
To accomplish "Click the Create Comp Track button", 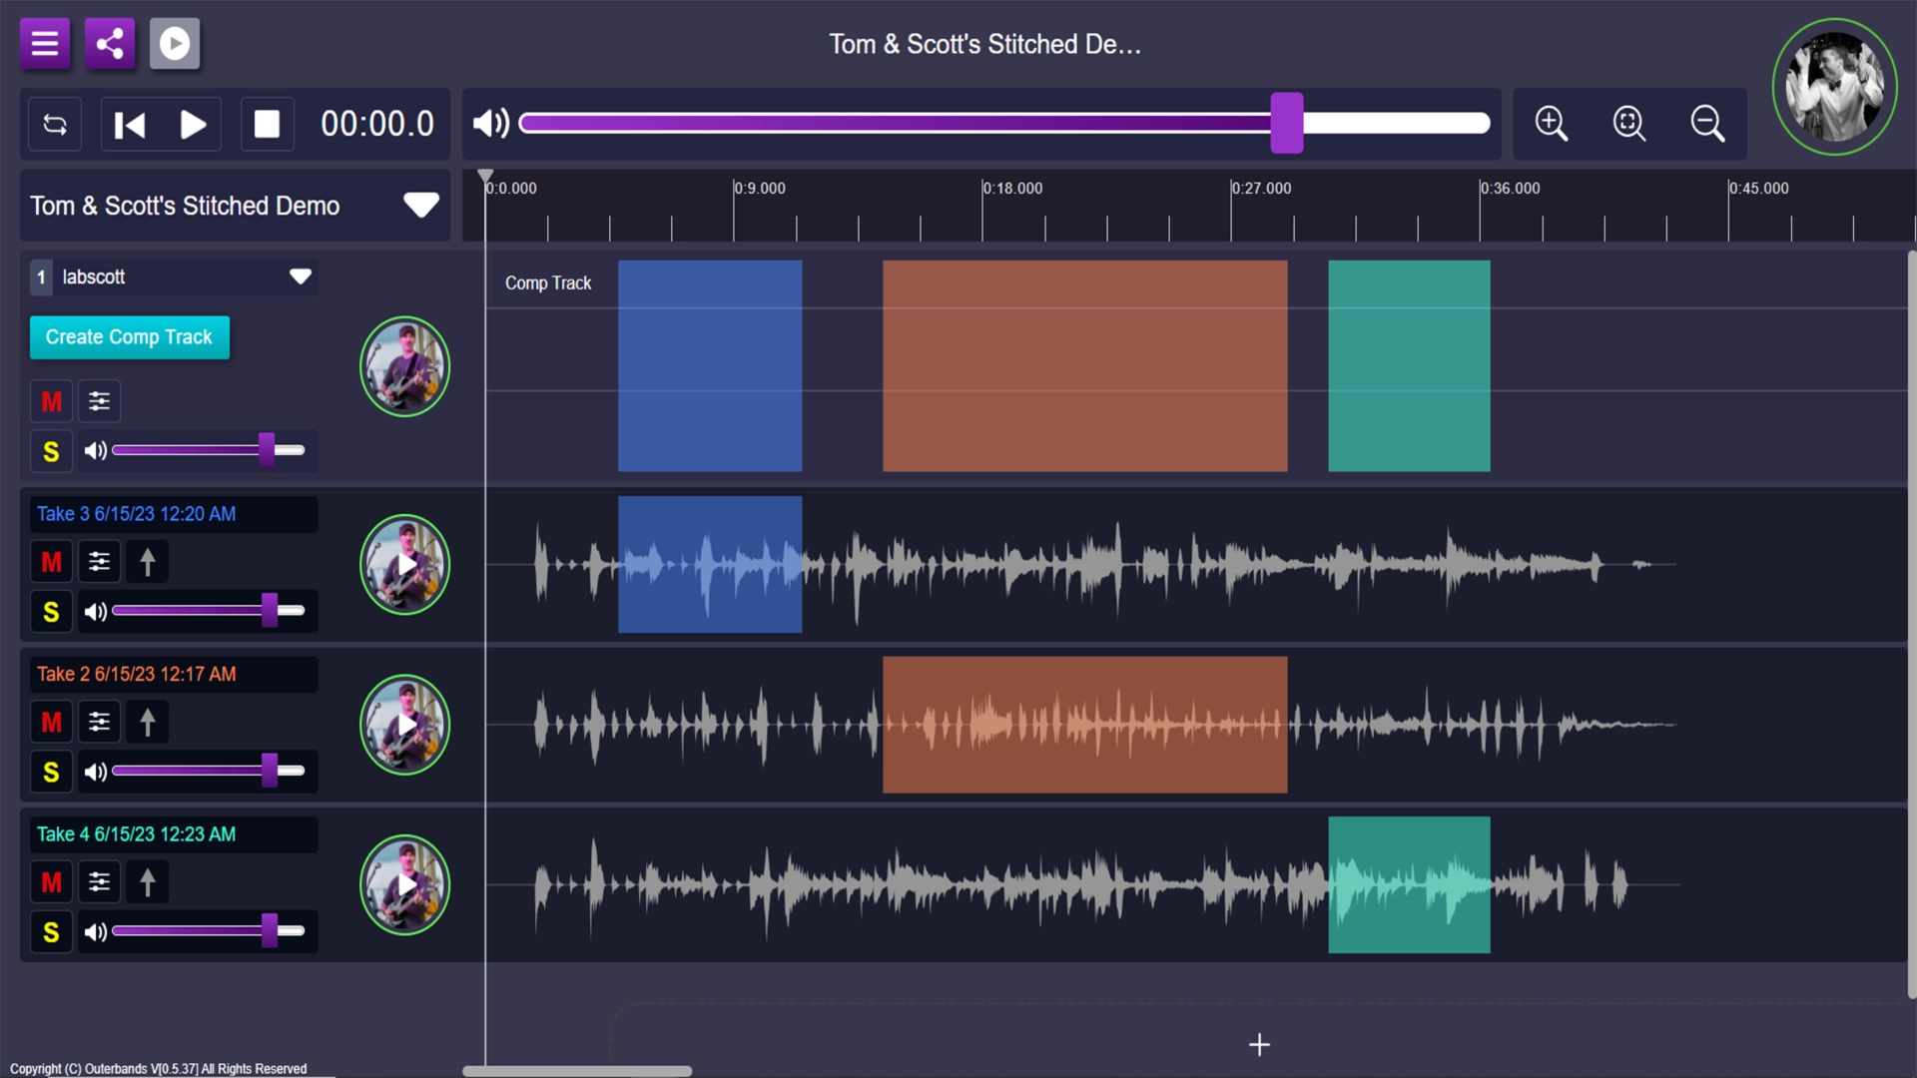I will click(x=130, y=337).
